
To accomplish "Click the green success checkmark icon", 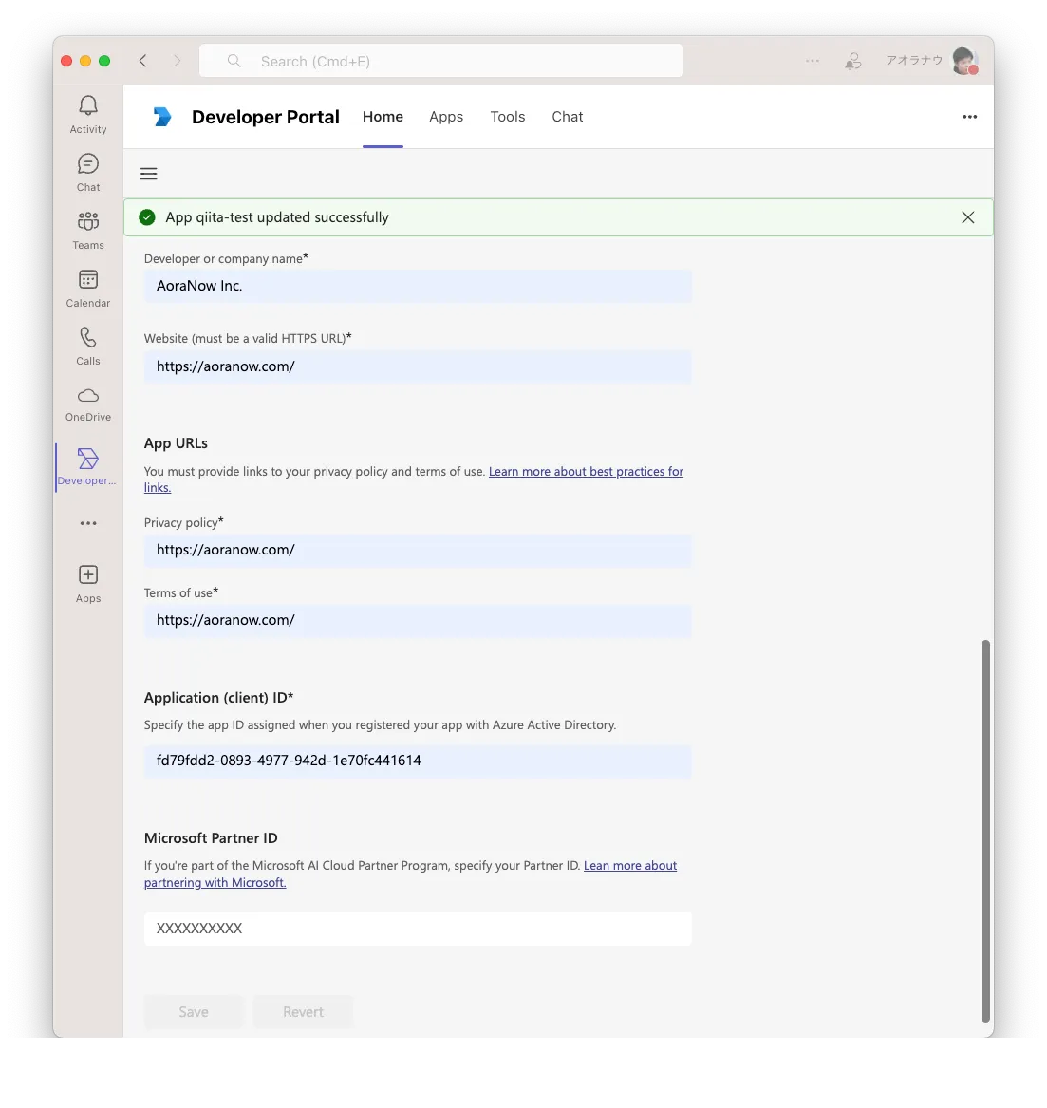I will (x=147, y=217).
